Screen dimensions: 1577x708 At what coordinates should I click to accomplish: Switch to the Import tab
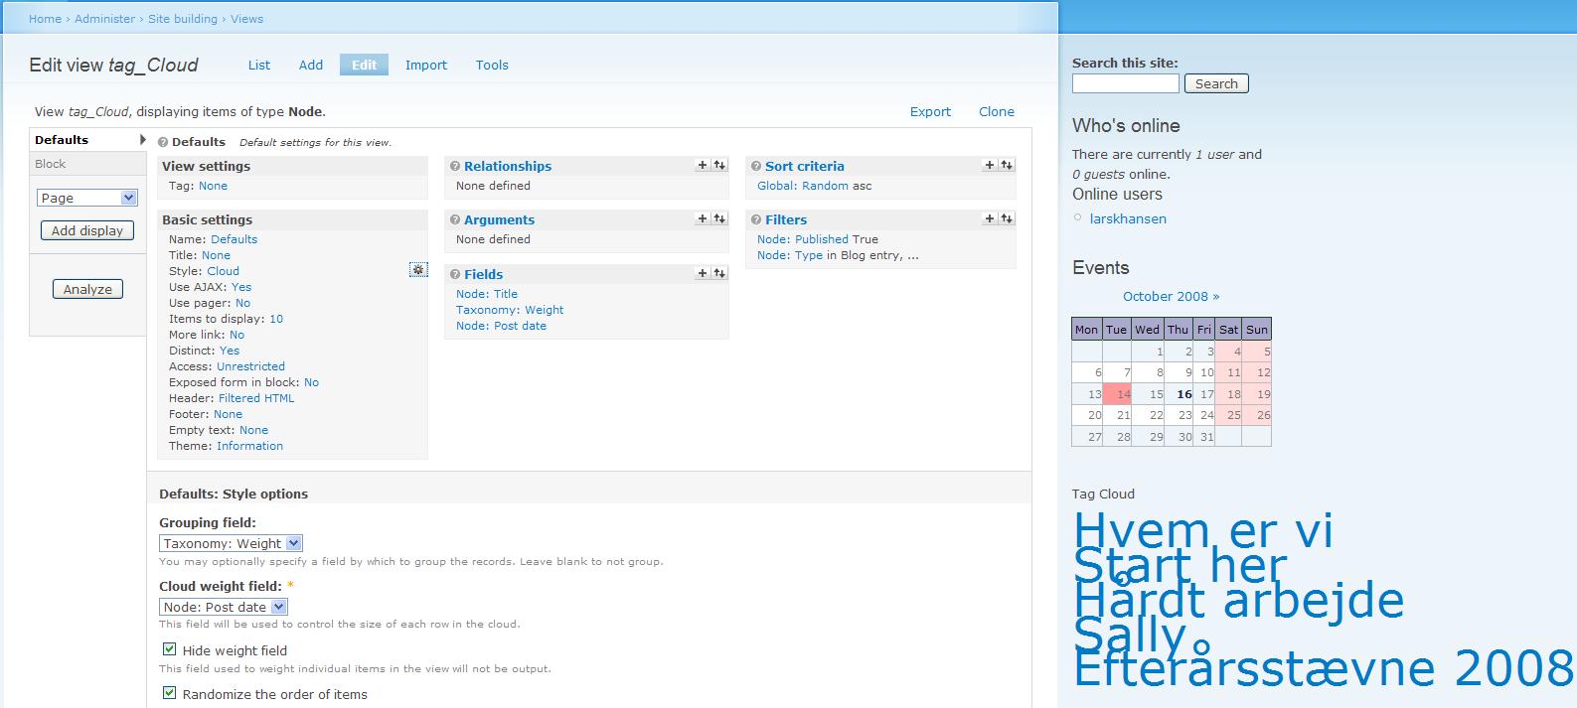point(426,65)
